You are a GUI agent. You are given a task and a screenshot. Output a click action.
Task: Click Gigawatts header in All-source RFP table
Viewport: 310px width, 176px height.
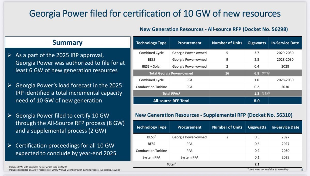[257, 43]
